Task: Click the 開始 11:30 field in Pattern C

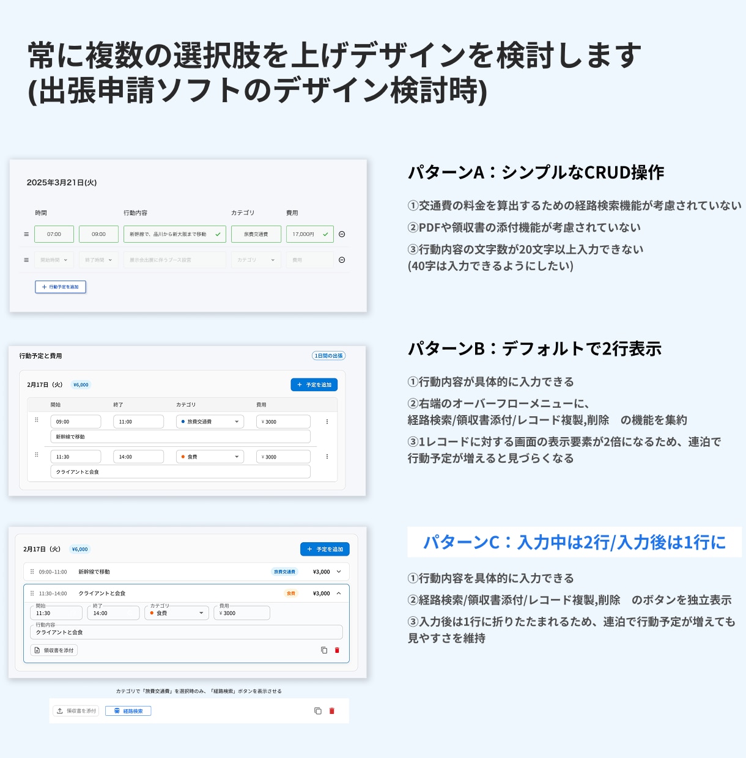Action: click(56, 613)
